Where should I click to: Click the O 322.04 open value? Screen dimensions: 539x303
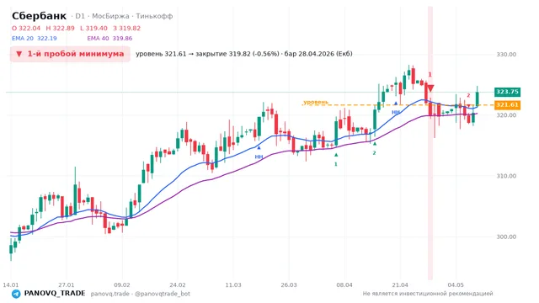(26, 28)
